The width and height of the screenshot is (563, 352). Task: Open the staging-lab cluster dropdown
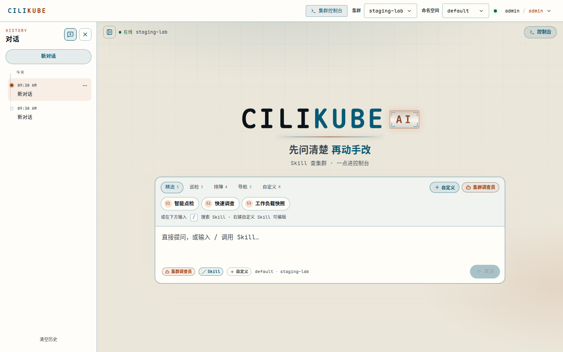coord(390,11)
